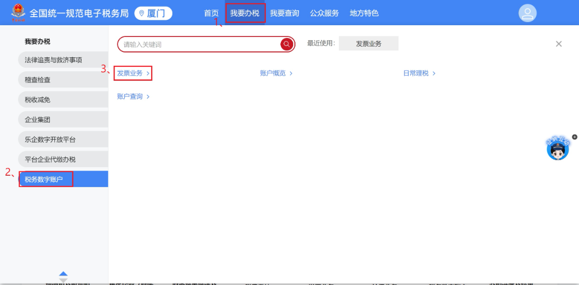Open the 账户查询 link
Screen dimensions: 579x285
130,97
